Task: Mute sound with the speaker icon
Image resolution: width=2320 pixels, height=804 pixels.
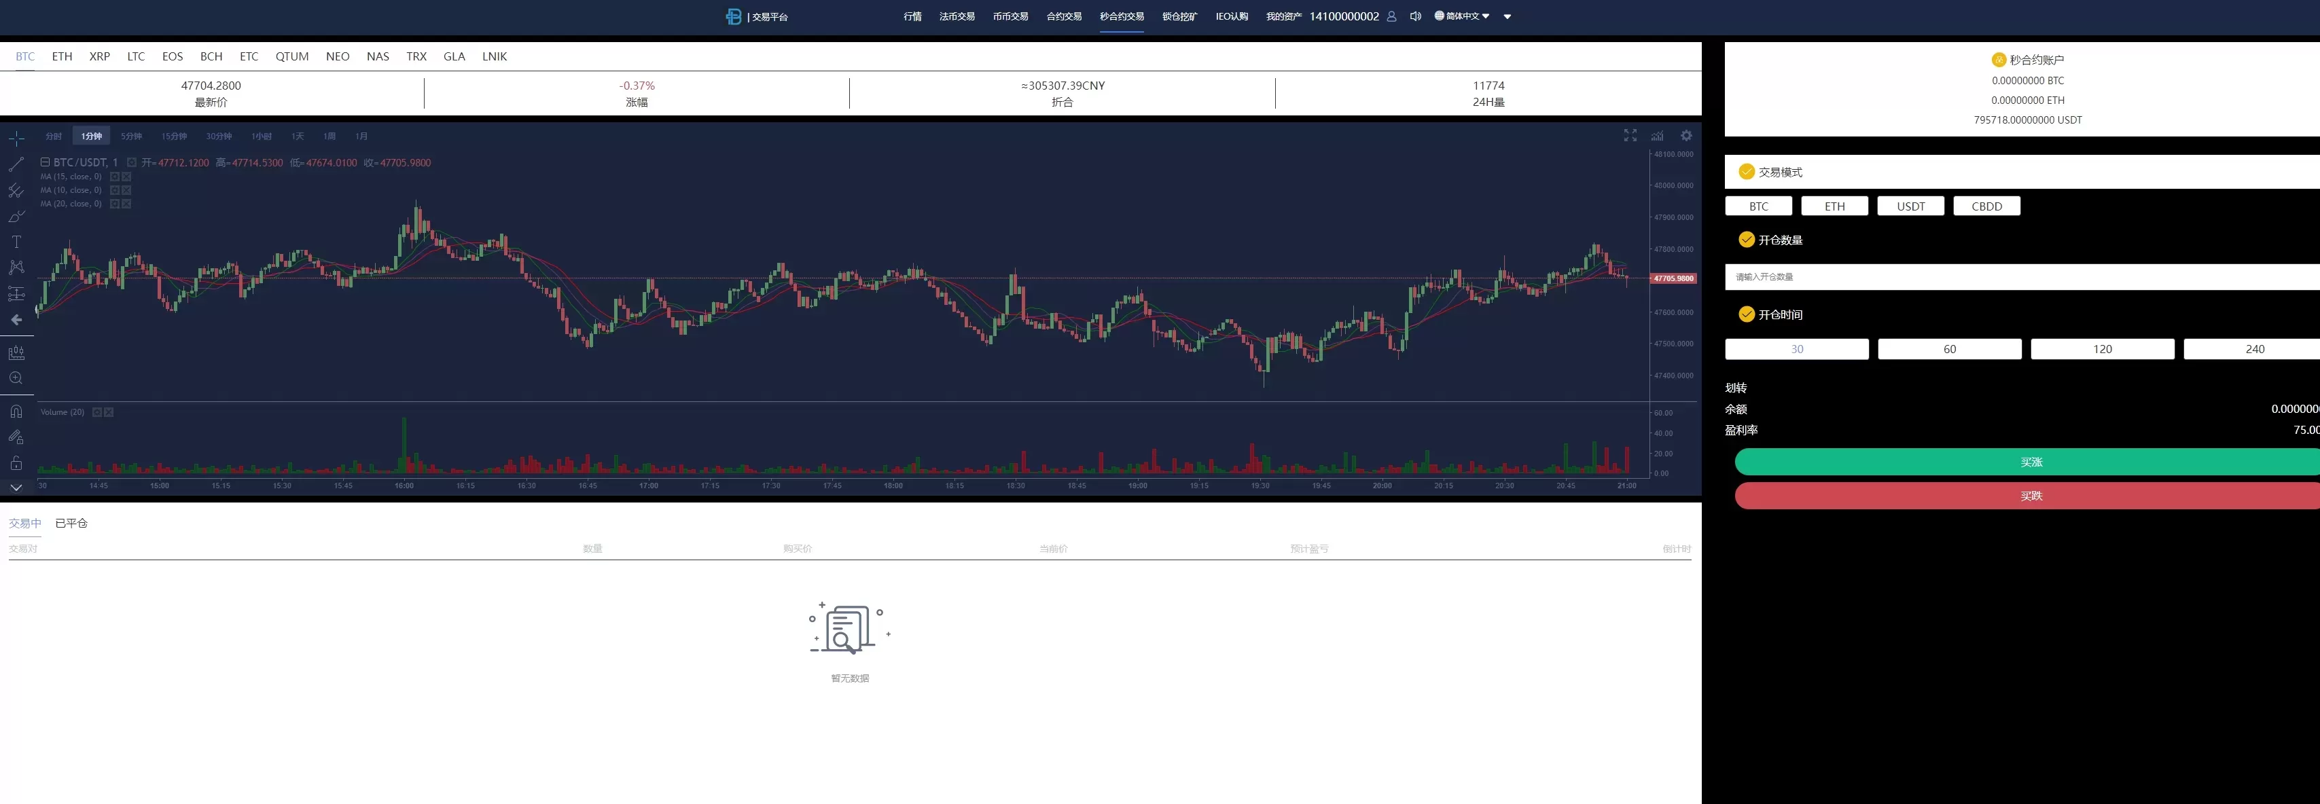Action: click(x=1415, y=16)
